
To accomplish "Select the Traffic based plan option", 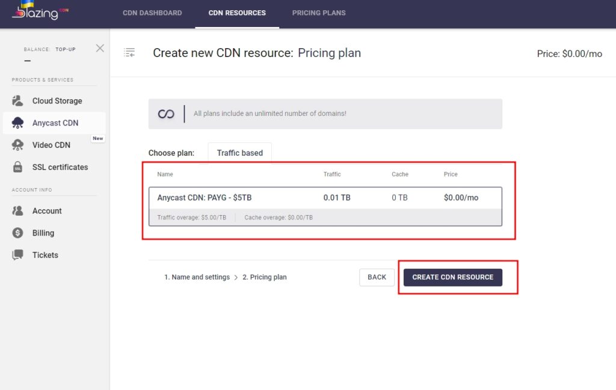I will click(239, 153).
